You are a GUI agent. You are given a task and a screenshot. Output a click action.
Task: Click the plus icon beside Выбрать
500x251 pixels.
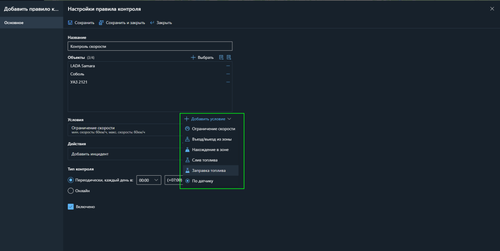193,57
